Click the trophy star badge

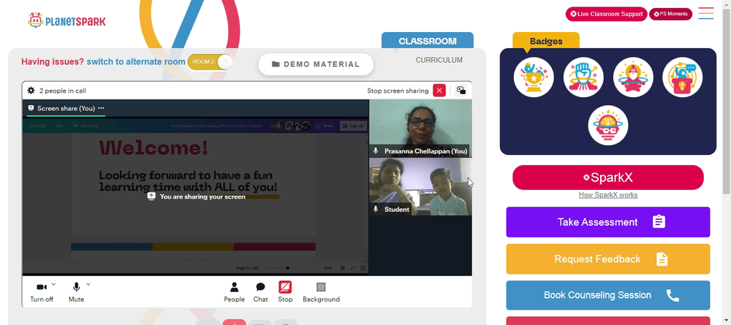[x=534, y=77]
